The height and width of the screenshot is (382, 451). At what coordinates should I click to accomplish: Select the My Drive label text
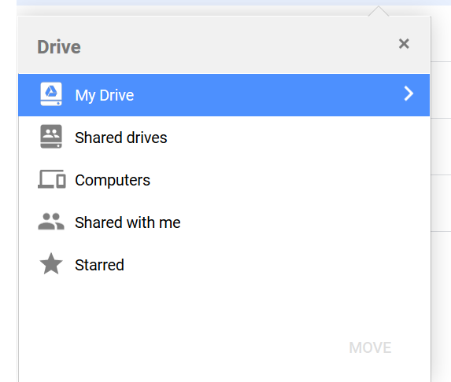[x=105, y=95]
